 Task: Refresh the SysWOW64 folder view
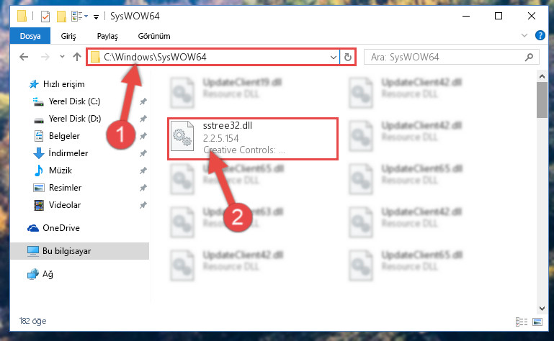point(348,57)
